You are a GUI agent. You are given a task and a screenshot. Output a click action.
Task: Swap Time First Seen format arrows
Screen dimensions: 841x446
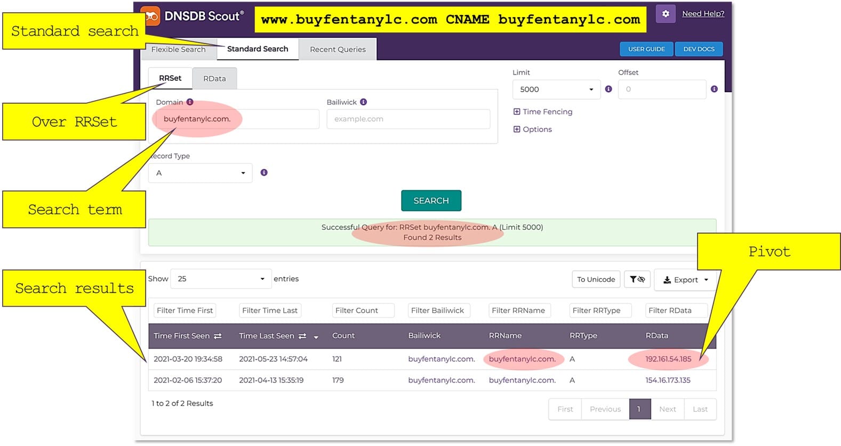pyautogui.click(x=218, y=336)
